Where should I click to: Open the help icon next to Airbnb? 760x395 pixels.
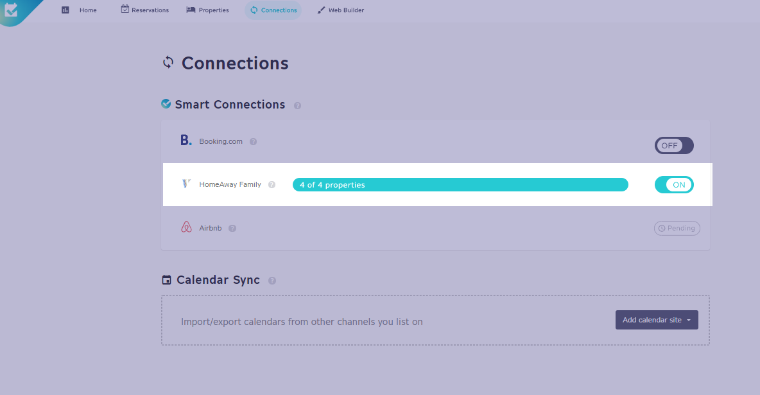click(232, 229)
